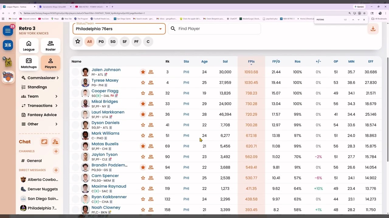Sort the table by FPts column
This screenshot has height=218, width=389.
251,61
